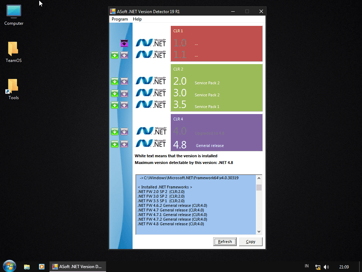Click 'General release' beside version 4.8

tap(210, 146)
